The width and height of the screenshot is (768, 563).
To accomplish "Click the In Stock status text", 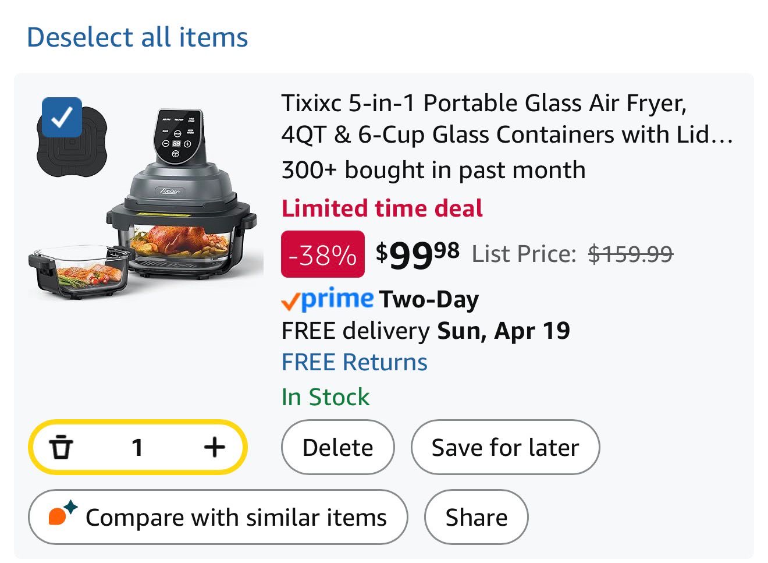I will [x=325, y=397].
